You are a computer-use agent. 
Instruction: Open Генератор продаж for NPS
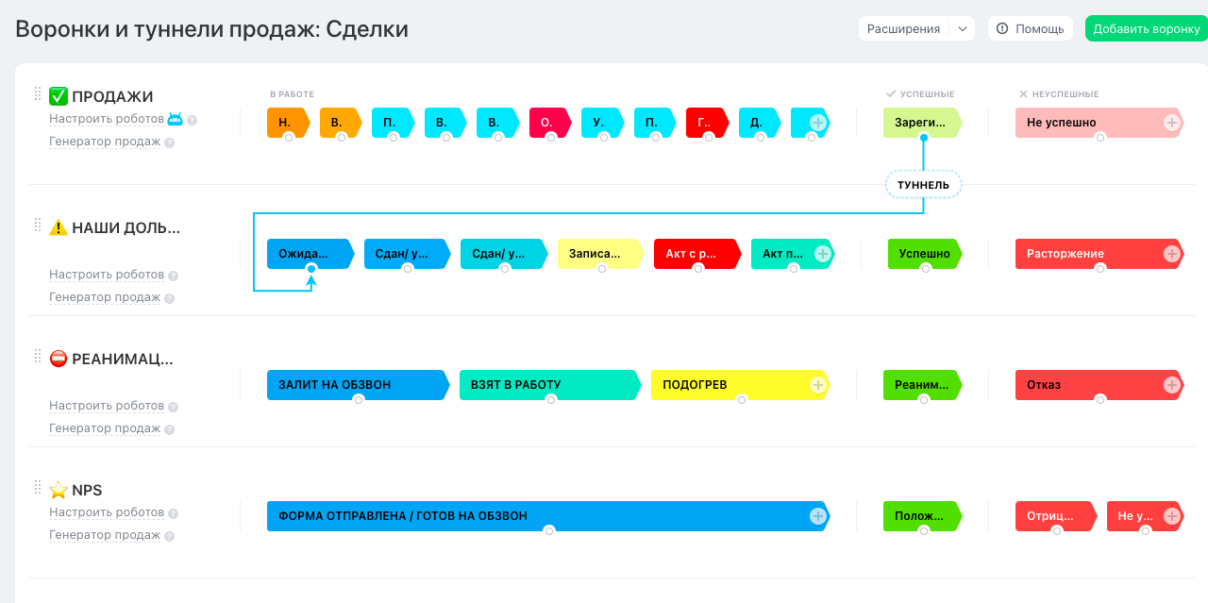106,536
